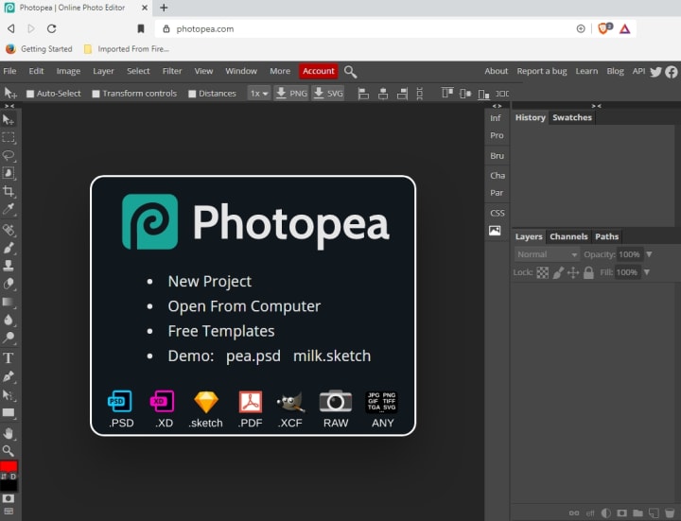Image resolution: width=681 pixels, height=521 pixels.
Task: Open Report a bug link
Action: tap(542, 71)
